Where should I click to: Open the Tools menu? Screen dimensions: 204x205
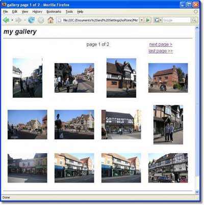tap(69, 12)
